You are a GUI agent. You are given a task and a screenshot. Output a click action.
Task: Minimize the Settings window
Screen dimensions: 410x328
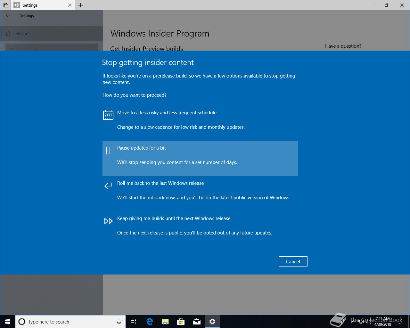[371, 5]
